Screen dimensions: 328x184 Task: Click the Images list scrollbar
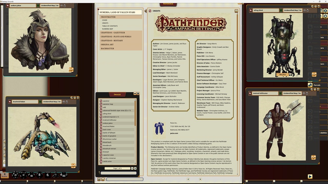(135, 110)
